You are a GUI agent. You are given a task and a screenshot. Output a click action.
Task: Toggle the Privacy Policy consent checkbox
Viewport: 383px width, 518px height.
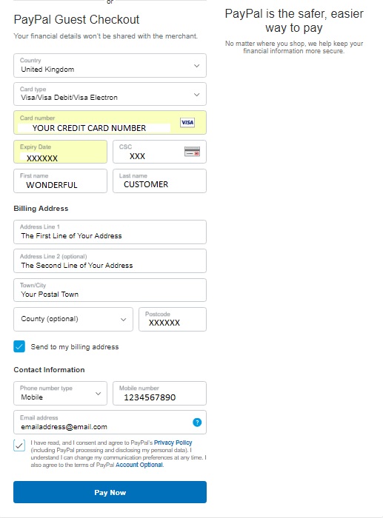[19, 445]
